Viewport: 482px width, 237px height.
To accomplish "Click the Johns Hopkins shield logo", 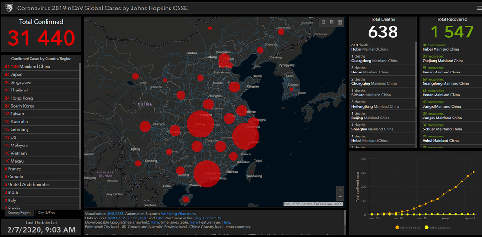I will pyautogui.click(x=8, y=8).
